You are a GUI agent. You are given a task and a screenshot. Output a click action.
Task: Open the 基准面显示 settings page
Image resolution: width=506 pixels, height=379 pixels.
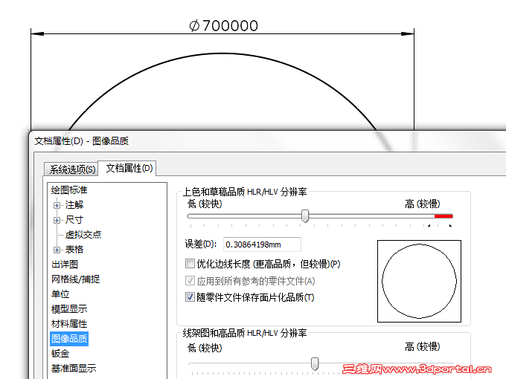click(x=74, y=368)
